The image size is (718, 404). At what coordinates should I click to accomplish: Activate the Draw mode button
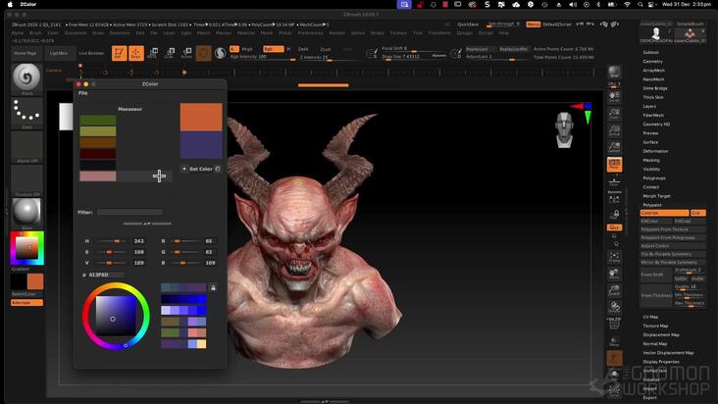(136, 53)
